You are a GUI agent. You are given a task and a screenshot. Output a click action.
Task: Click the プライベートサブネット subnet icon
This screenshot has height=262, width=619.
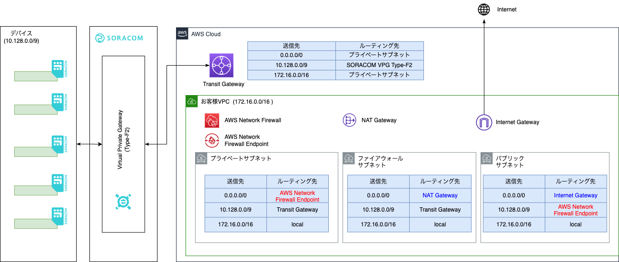(201, 158)
